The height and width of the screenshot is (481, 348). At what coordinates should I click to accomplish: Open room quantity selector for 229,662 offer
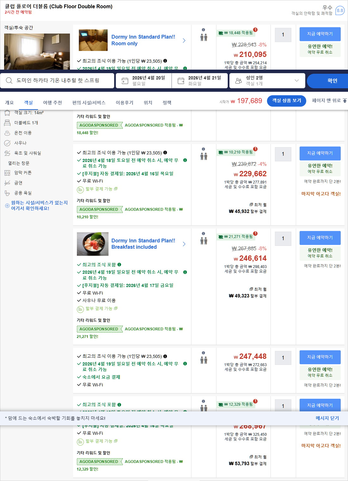pos(283,154)
